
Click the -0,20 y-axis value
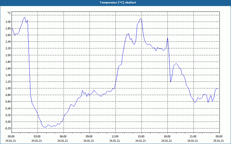[x=8, y=128]
